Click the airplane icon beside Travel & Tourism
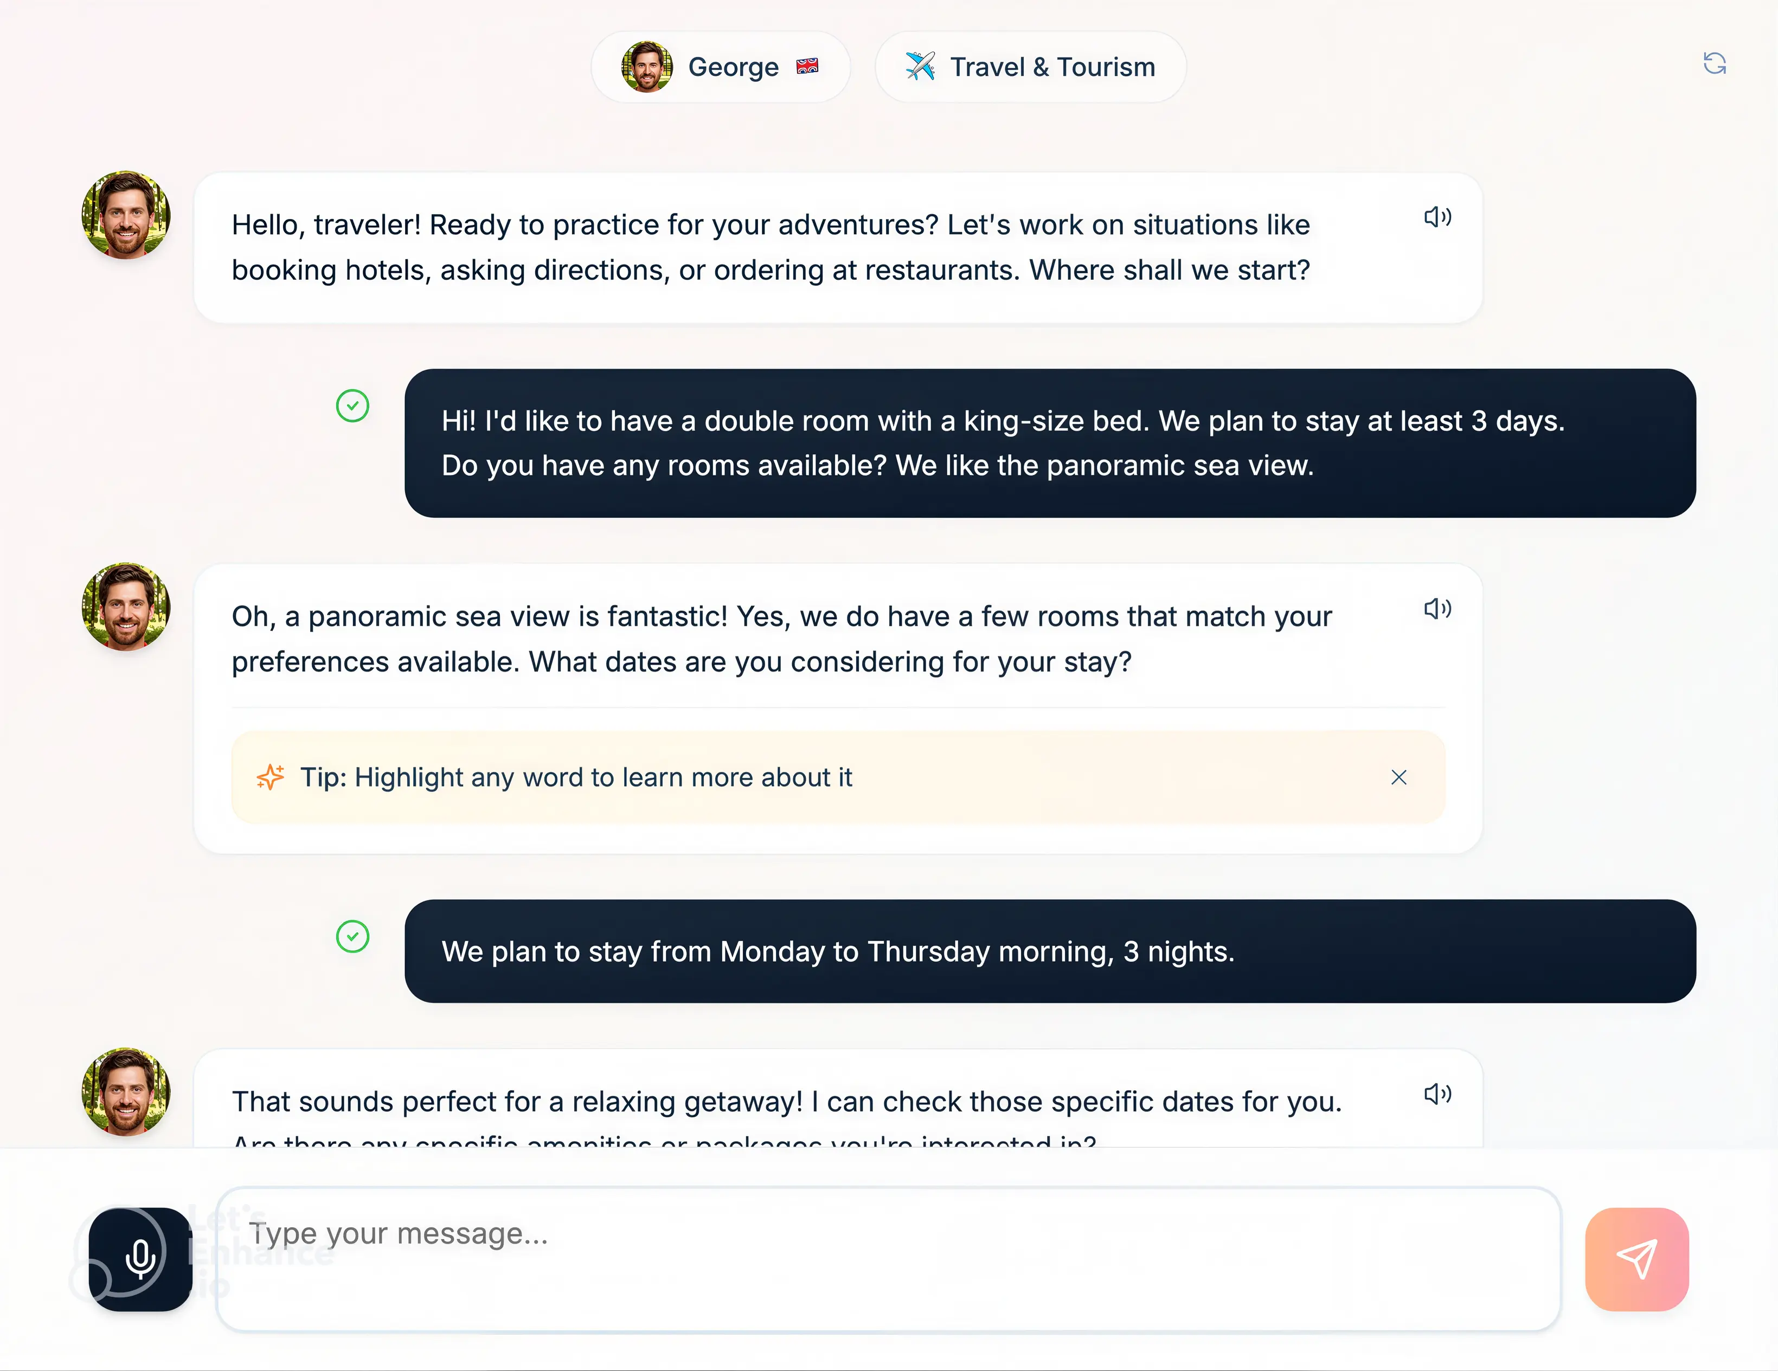The width and height of the screenshot is (1778, 1371). point(919,67)
